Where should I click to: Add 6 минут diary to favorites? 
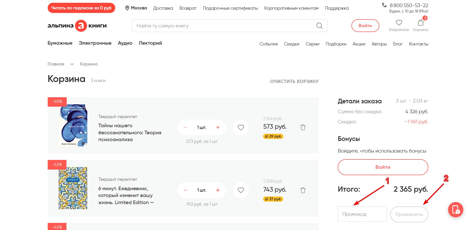tap(241, 190)
